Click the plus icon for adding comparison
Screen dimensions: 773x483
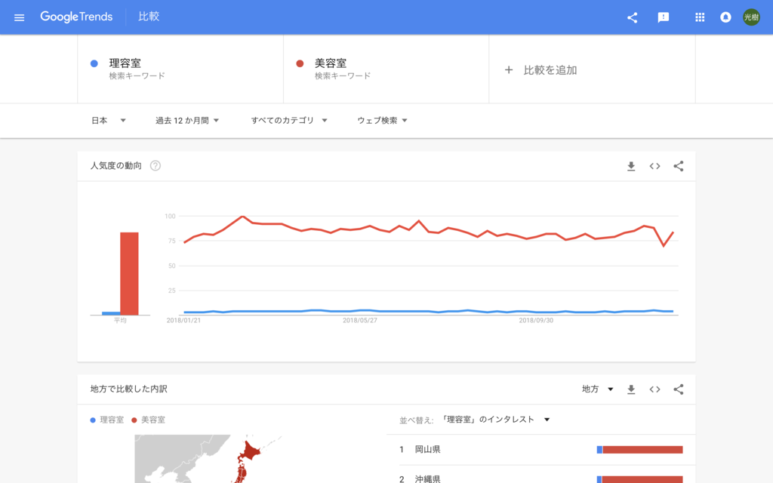[x=509, y=70]
